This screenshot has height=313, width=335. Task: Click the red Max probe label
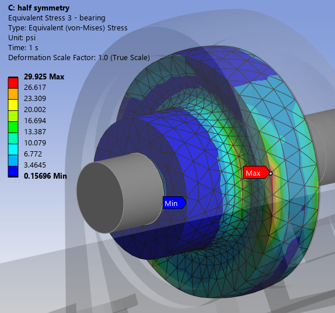click(x=257, y=172)
